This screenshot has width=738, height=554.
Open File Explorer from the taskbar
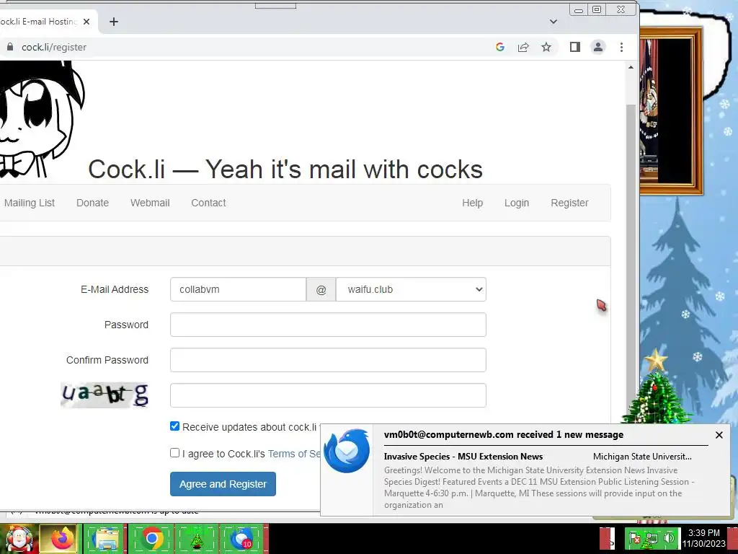click(x=106, y=538)
